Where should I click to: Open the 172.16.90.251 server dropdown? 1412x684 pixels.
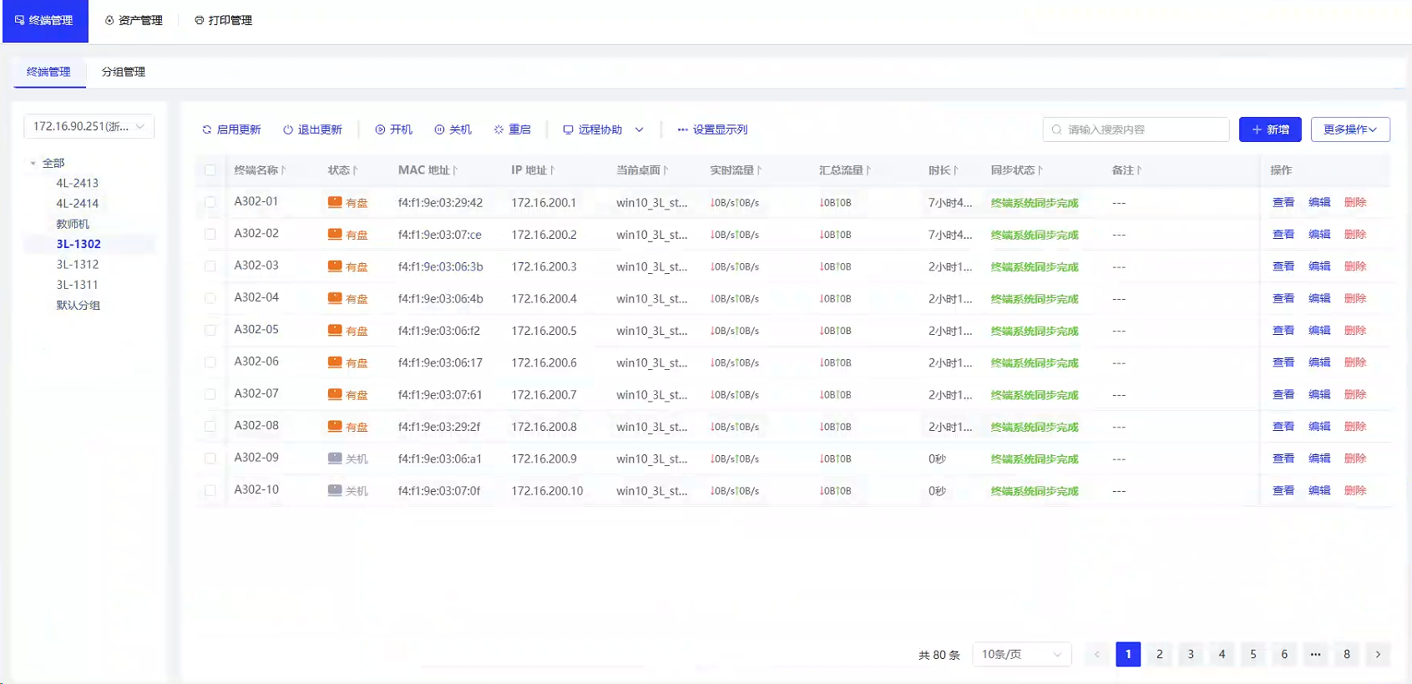(89, 126)
